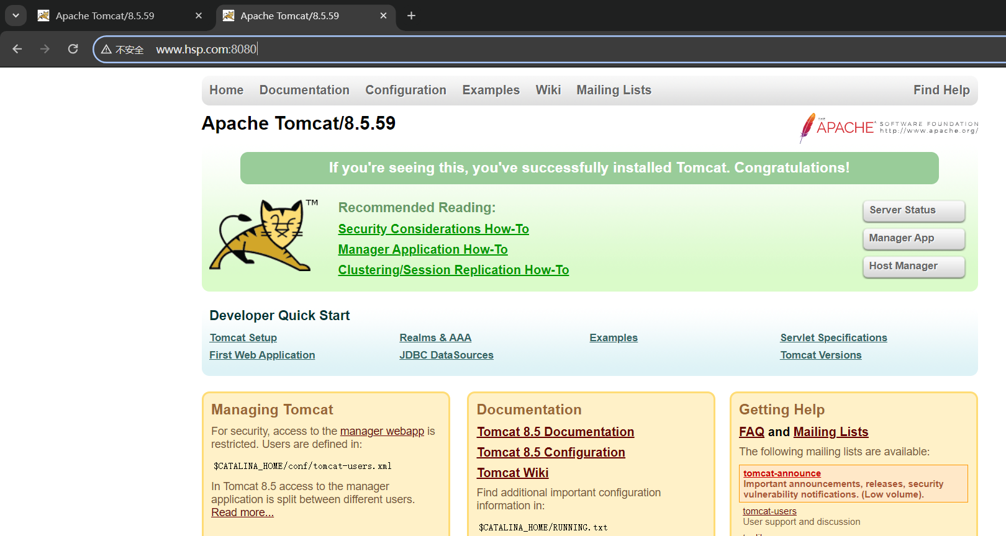Open the FAQ link under Getting Help
The height and width of the screenshot is (536, 1006).
[751, 432]
